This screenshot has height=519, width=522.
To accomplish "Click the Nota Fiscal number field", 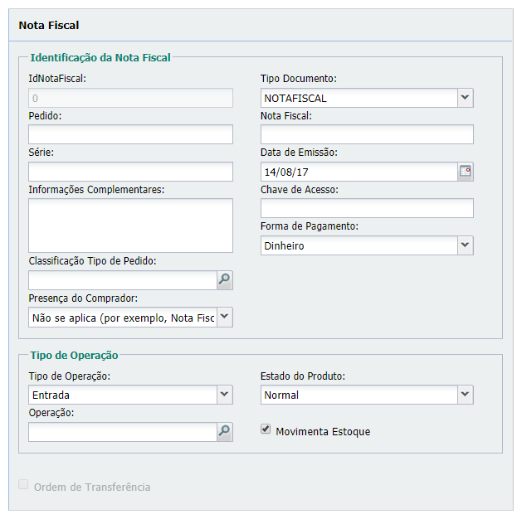I will coord(367,135).
